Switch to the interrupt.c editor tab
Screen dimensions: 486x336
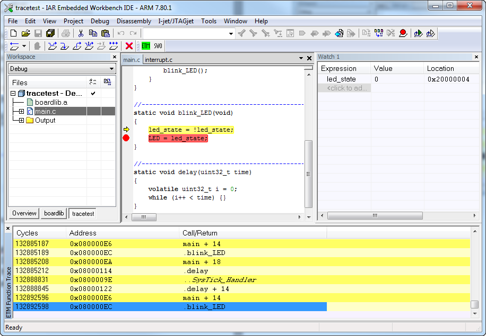(x=159, y=60)
